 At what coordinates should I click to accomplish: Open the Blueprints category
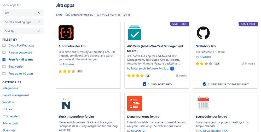(x=9, y=130)
